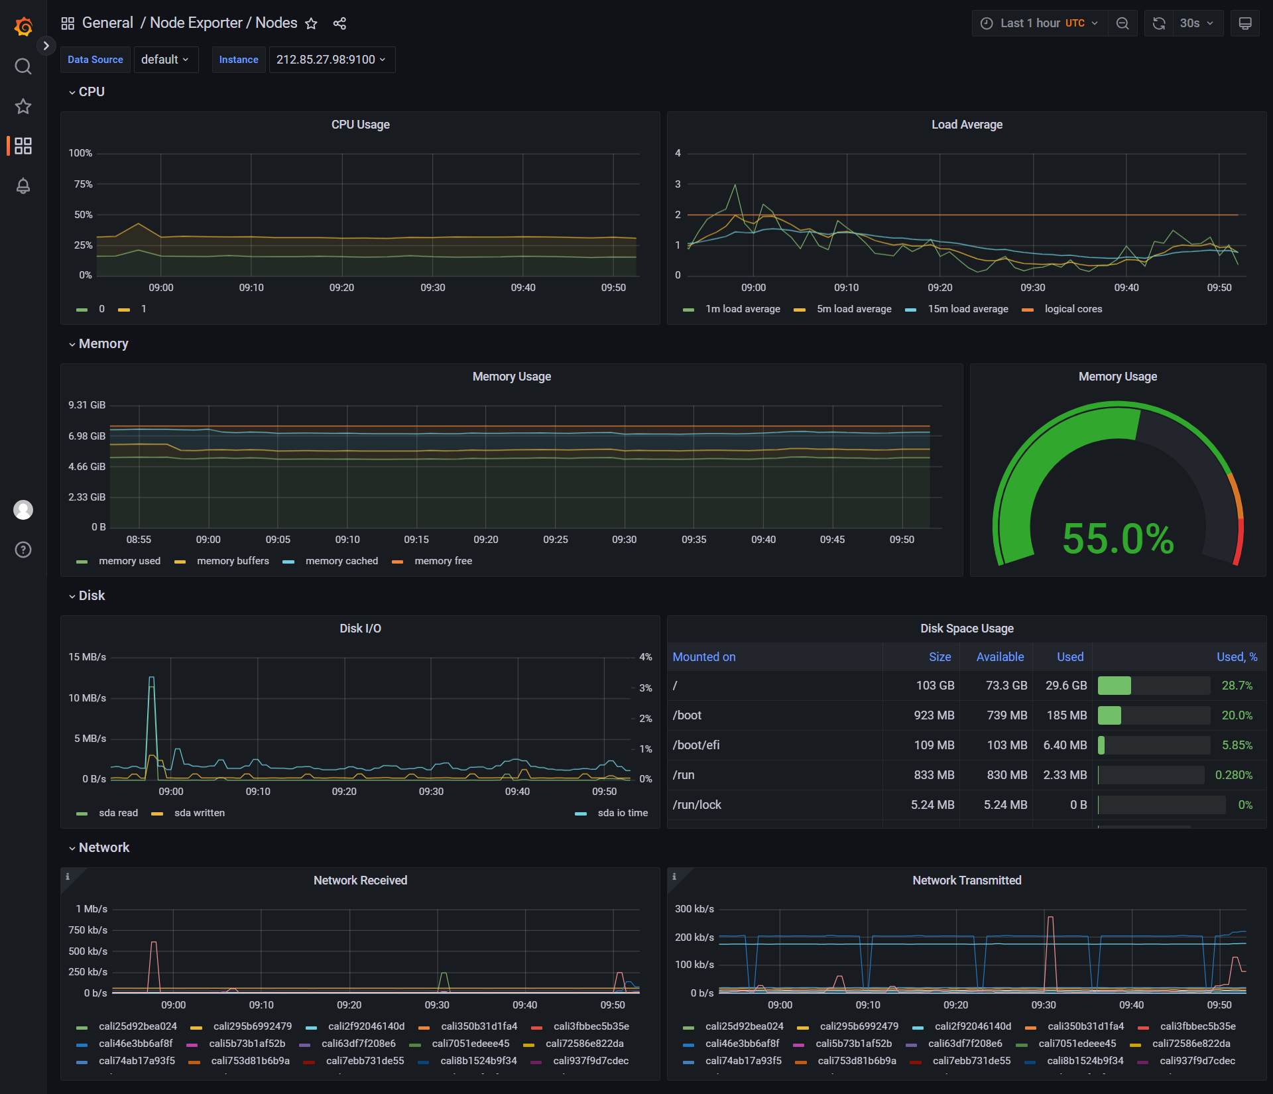This screenshot has height=1094, width=1273.
Task: Sort disk table by Used, % column
Action: coord(1237,656)
